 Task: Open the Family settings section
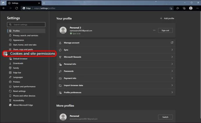(16, 68)
